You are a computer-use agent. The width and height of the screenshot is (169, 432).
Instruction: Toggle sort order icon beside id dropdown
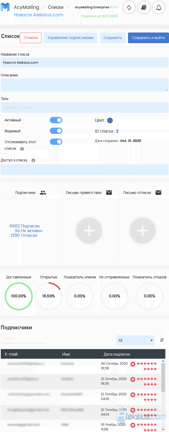pyautogui.click(x=162, y=340)
